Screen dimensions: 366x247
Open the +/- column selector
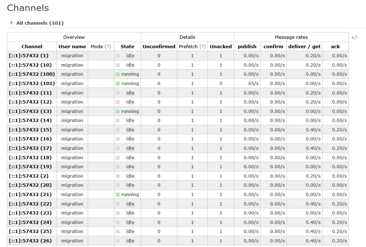355,37
